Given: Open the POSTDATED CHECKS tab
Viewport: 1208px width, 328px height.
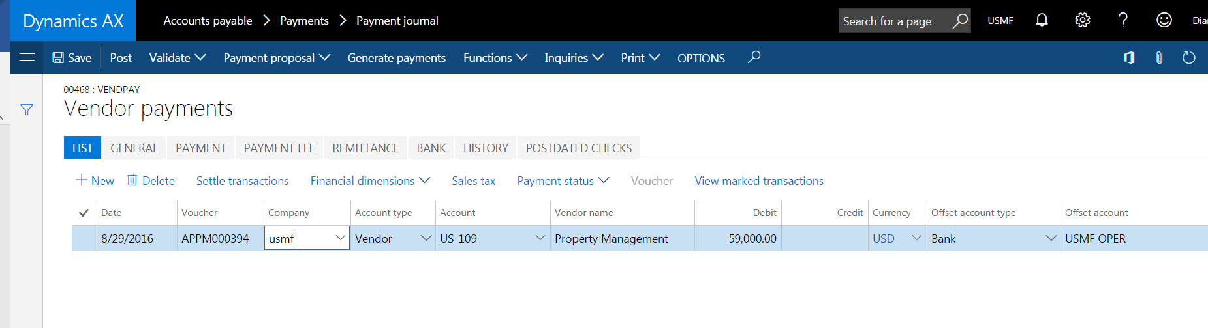Looking at the screenshot, I should click(x=578, y=148).
